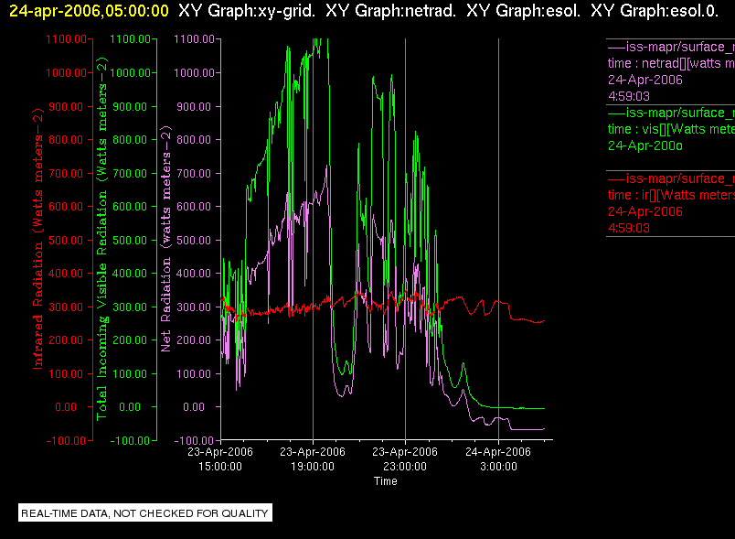Select the XY Graph:xy-grid. title text
The image size is (735, 539).
tap(247, 11)
